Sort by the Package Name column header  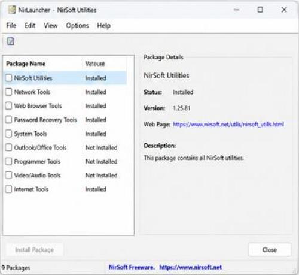pyautogui.click(x=26, y=64)
